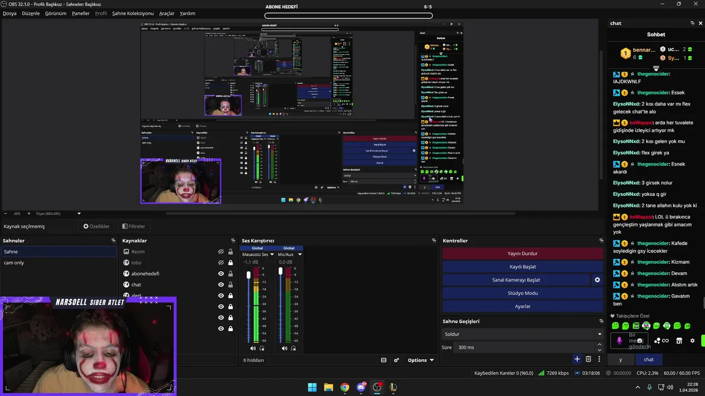Increase transition duration with up arrow
This screenshot has width=705, height=396.
point(600,344)
